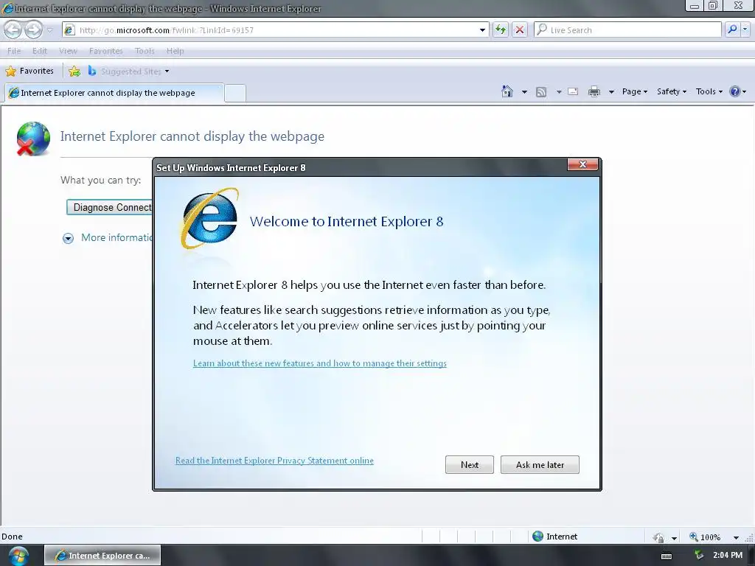Open the Tools command bar menu
755x566 pixels.
(709, 91)
